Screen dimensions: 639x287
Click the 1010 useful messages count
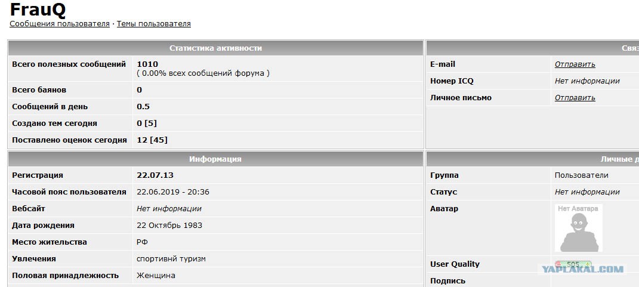(147, 64)
